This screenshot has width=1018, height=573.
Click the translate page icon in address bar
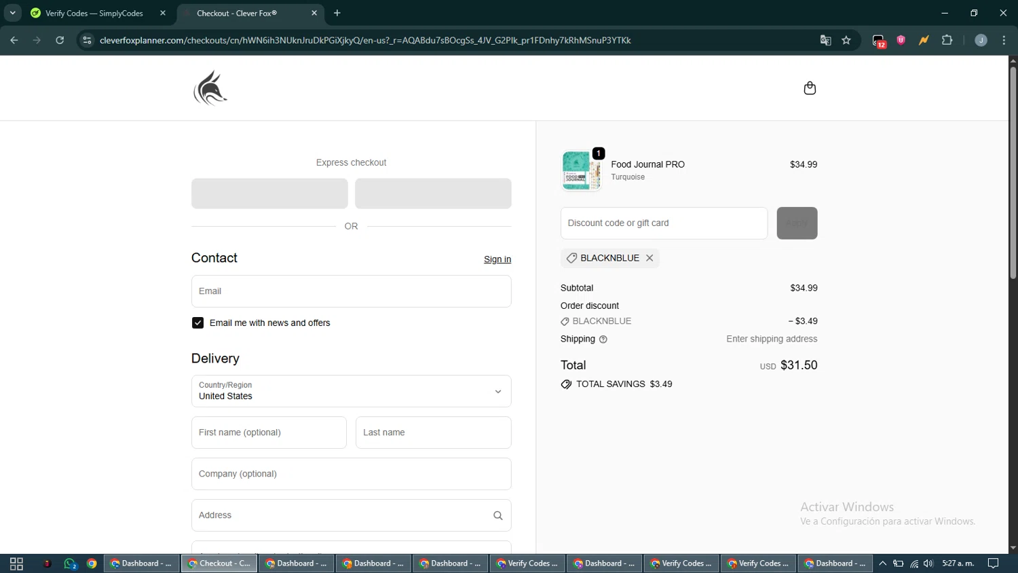click(825, 41)
